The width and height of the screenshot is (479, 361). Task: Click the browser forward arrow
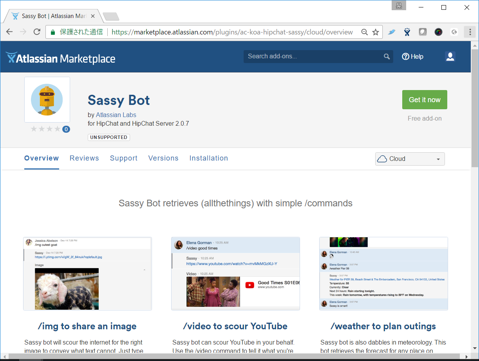23,32
